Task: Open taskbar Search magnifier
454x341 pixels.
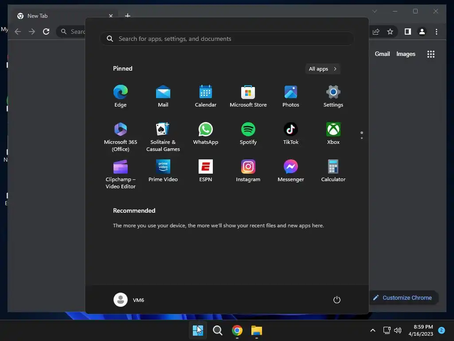Action: pos(217,330)
